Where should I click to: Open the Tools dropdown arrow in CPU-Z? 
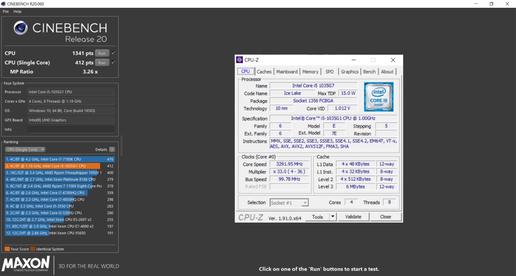pyautogui.click(x=333, y=217)
